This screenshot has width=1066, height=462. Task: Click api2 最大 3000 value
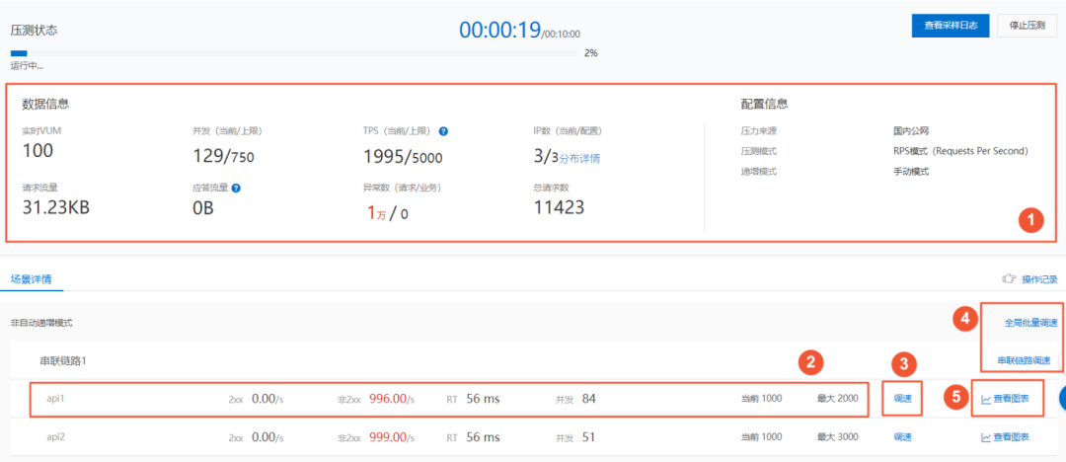point(838,436)
